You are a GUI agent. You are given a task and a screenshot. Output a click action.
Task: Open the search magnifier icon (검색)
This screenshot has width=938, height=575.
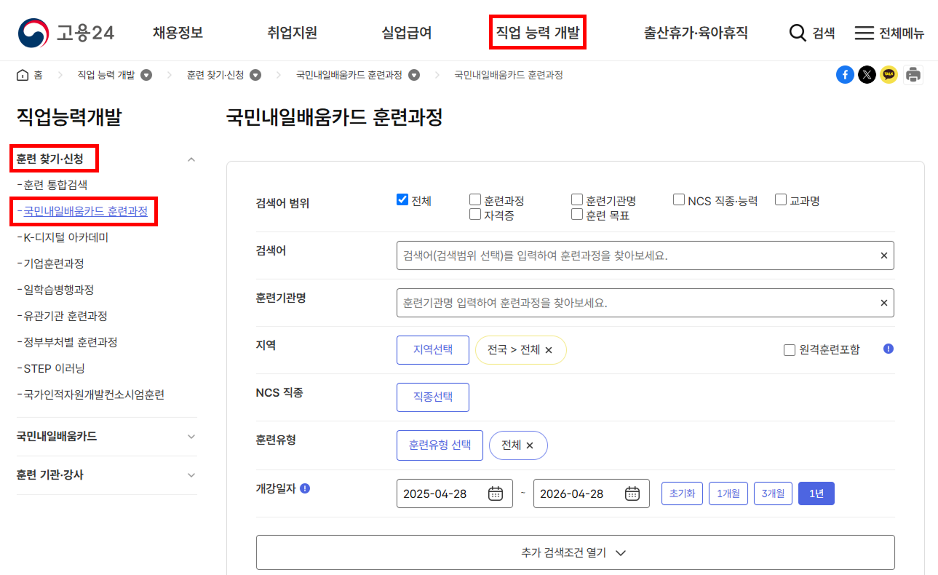pos(798,33)
